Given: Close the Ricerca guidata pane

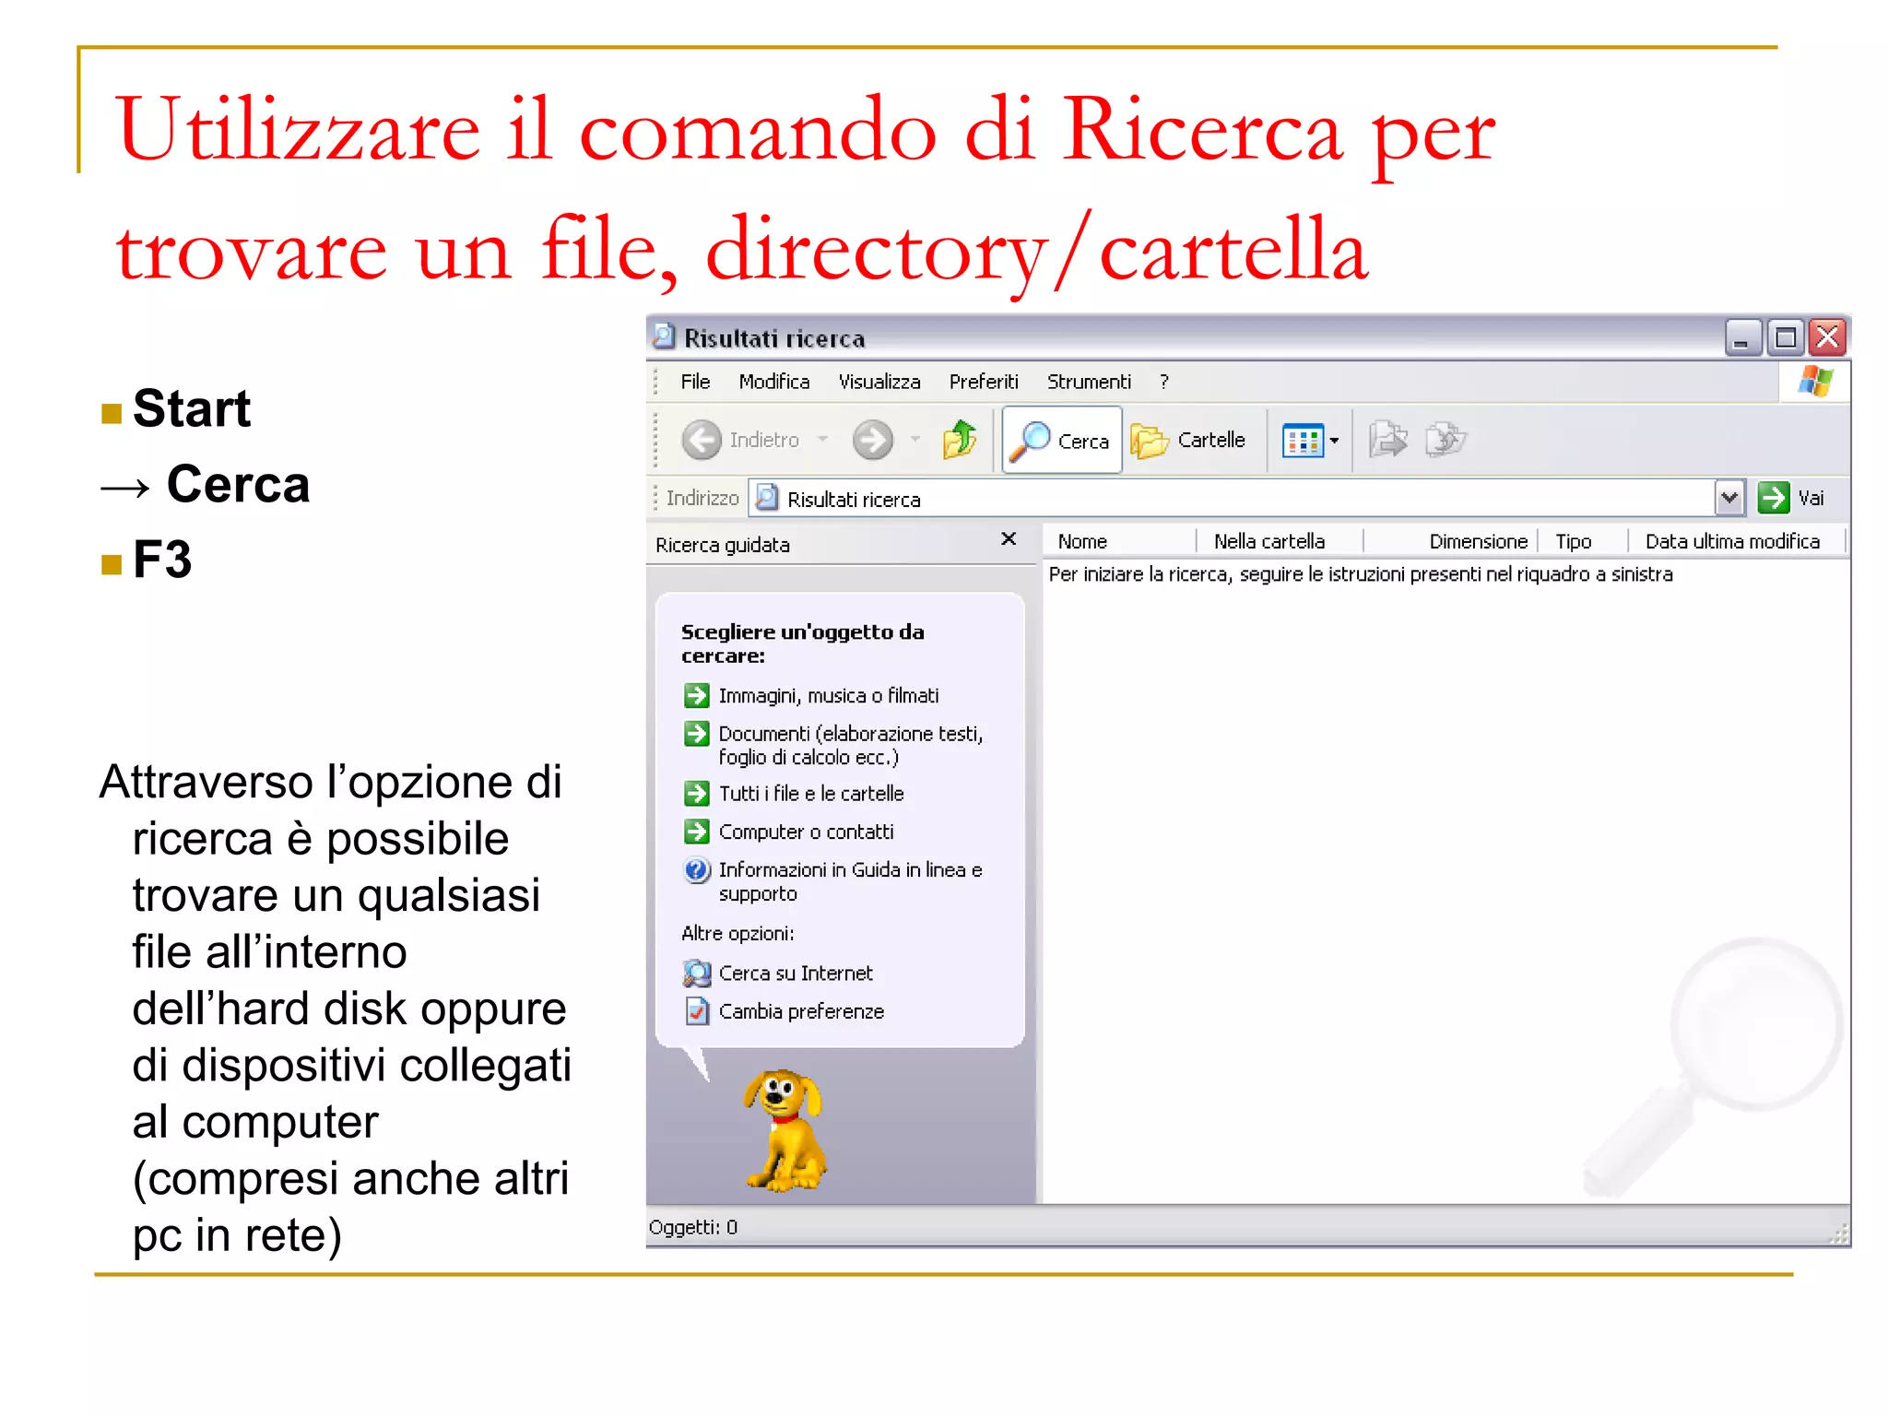Looking at the screenshot, I should pos(1009,538).
